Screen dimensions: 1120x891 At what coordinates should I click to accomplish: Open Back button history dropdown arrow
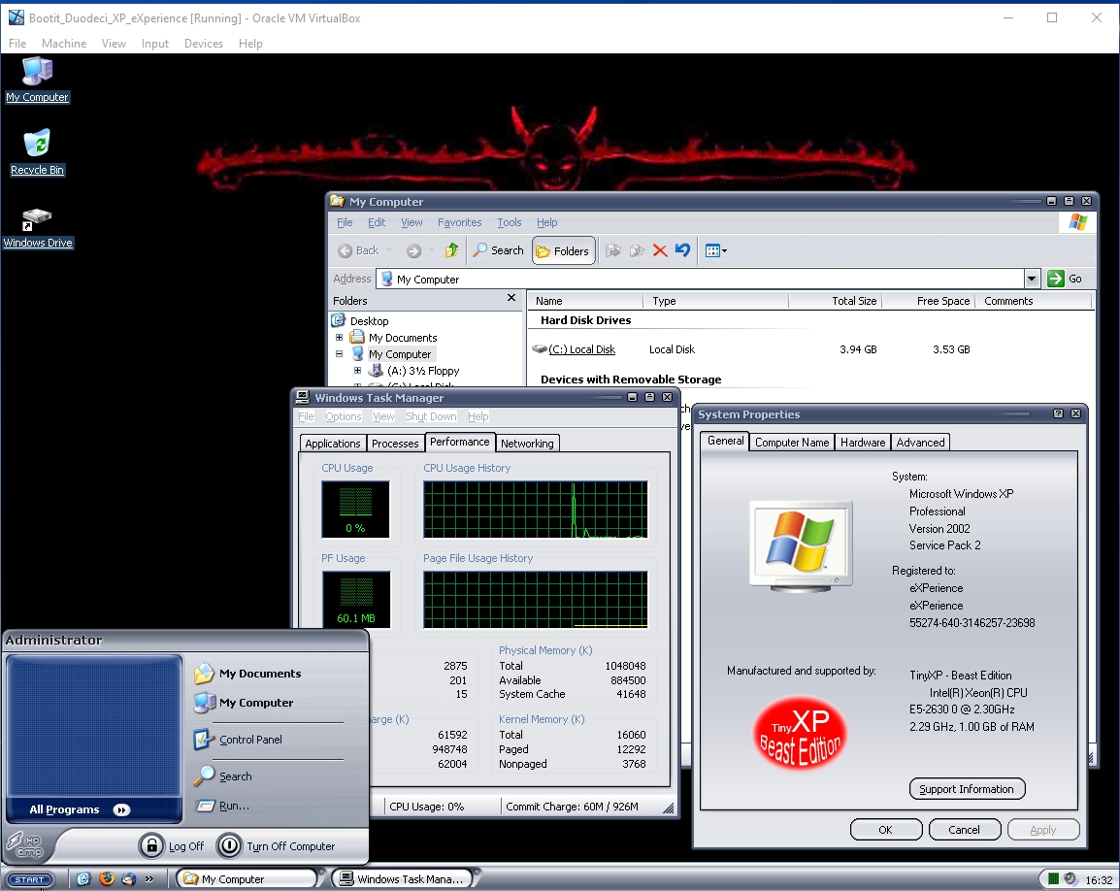(388, 250)
